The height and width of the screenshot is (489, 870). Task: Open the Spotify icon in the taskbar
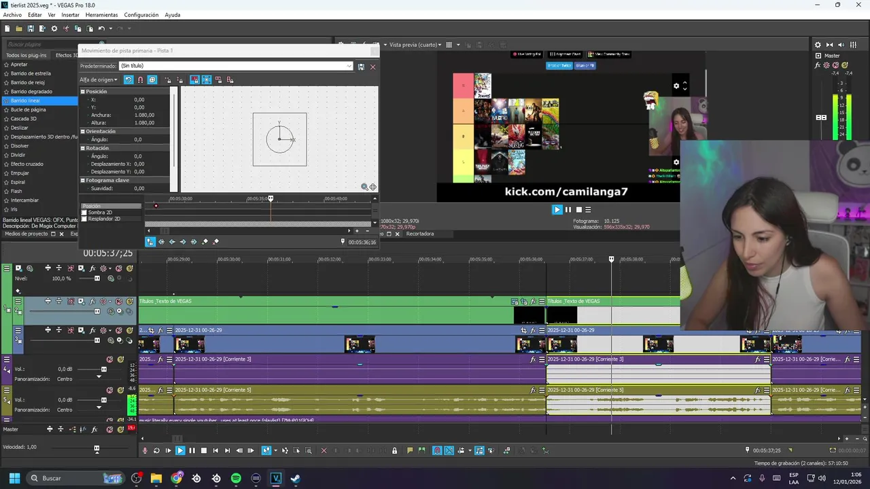click(236, 478)
